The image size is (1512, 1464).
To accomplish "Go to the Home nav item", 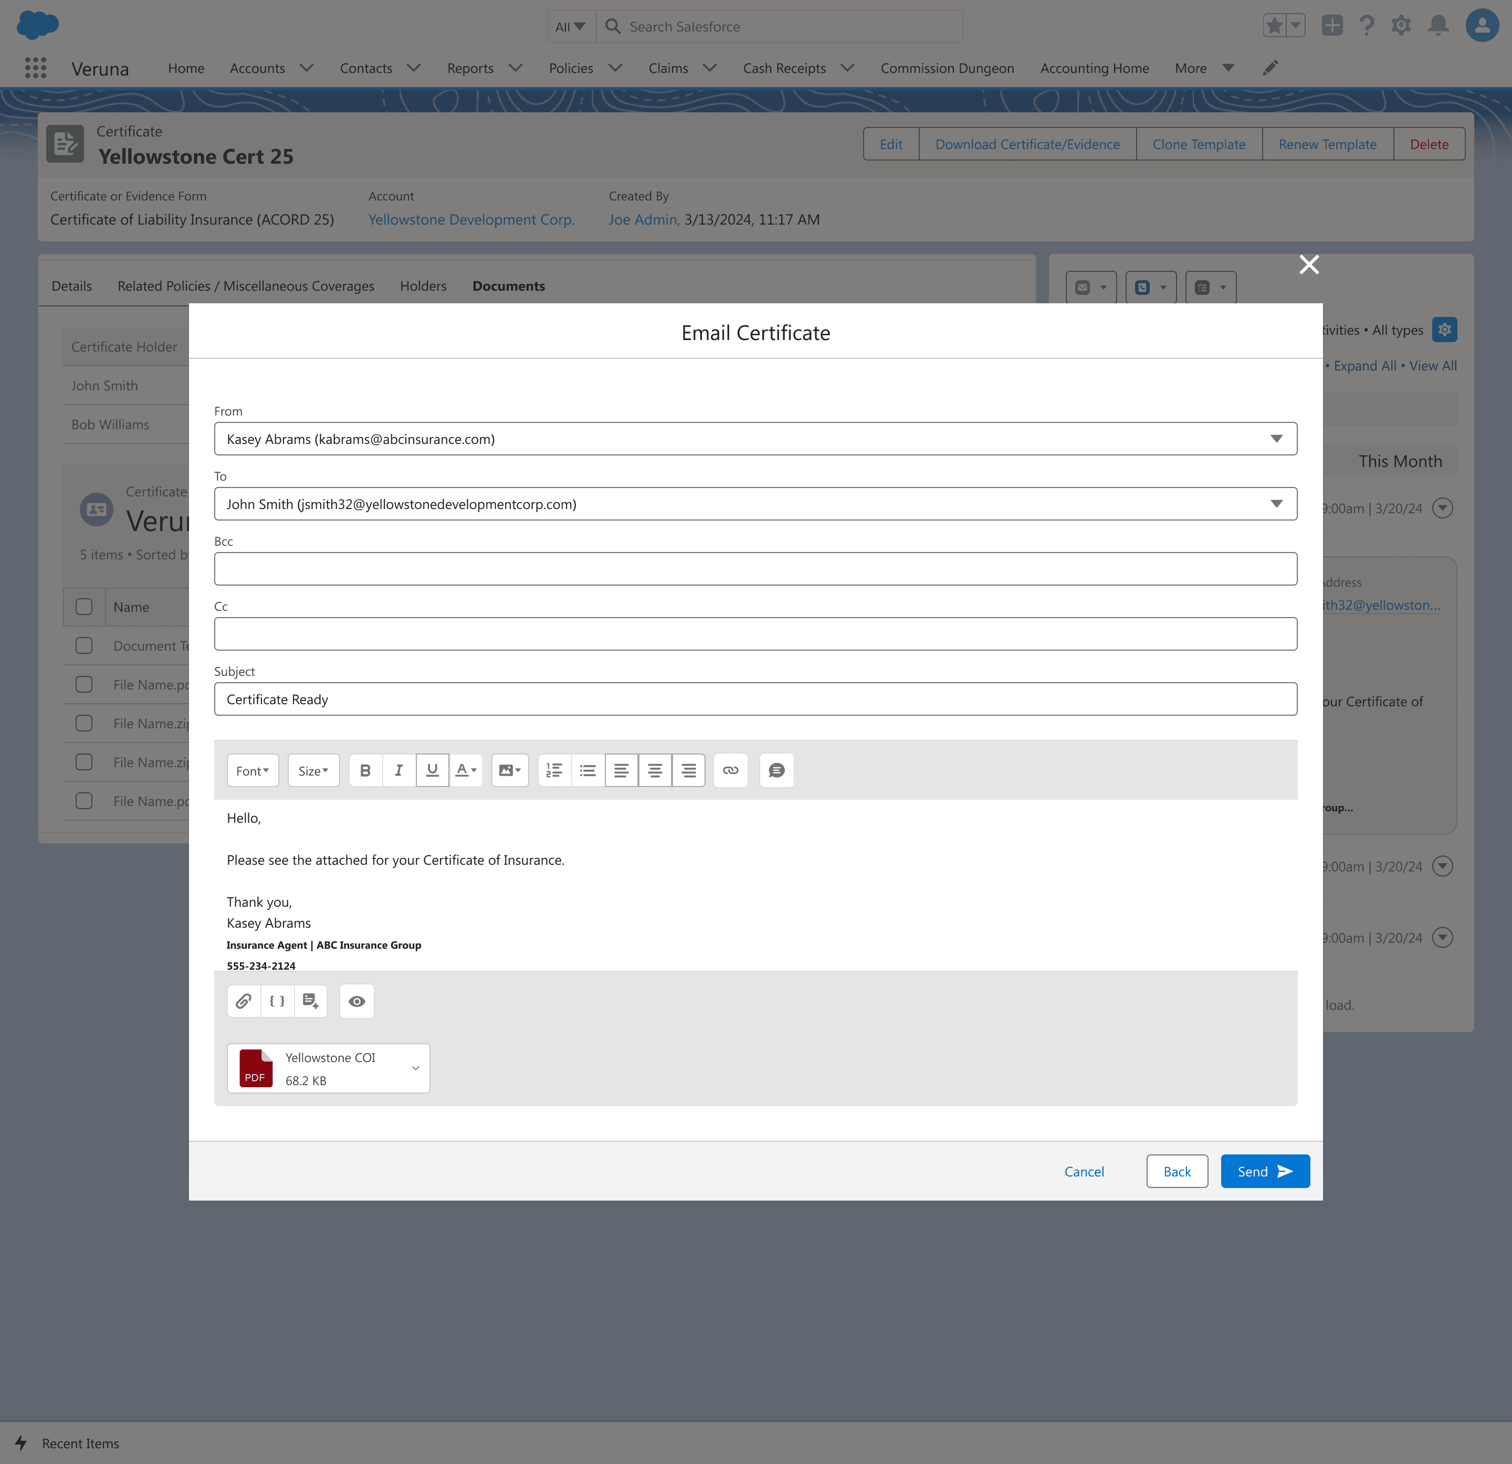I will (x=186, y=68).
